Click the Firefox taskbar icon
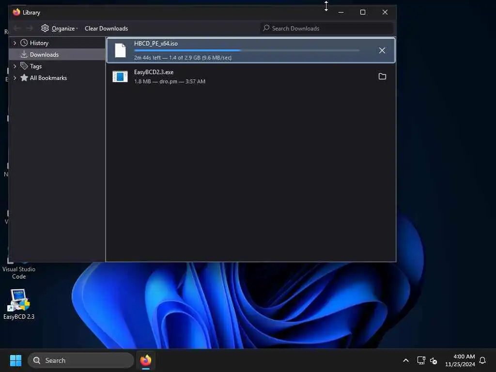The height and width of the screenshot is (372, 496). (146, 360)
